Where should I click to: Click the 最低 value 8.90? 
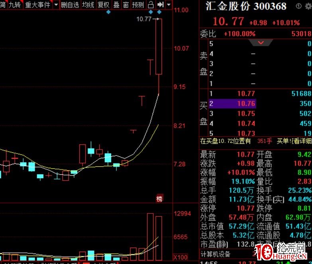pyautogui.click(x=304, y=172)
